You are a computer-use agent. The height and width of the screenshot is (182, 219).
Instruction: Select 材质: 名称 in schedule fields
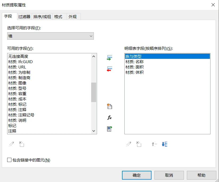(167, 62)
